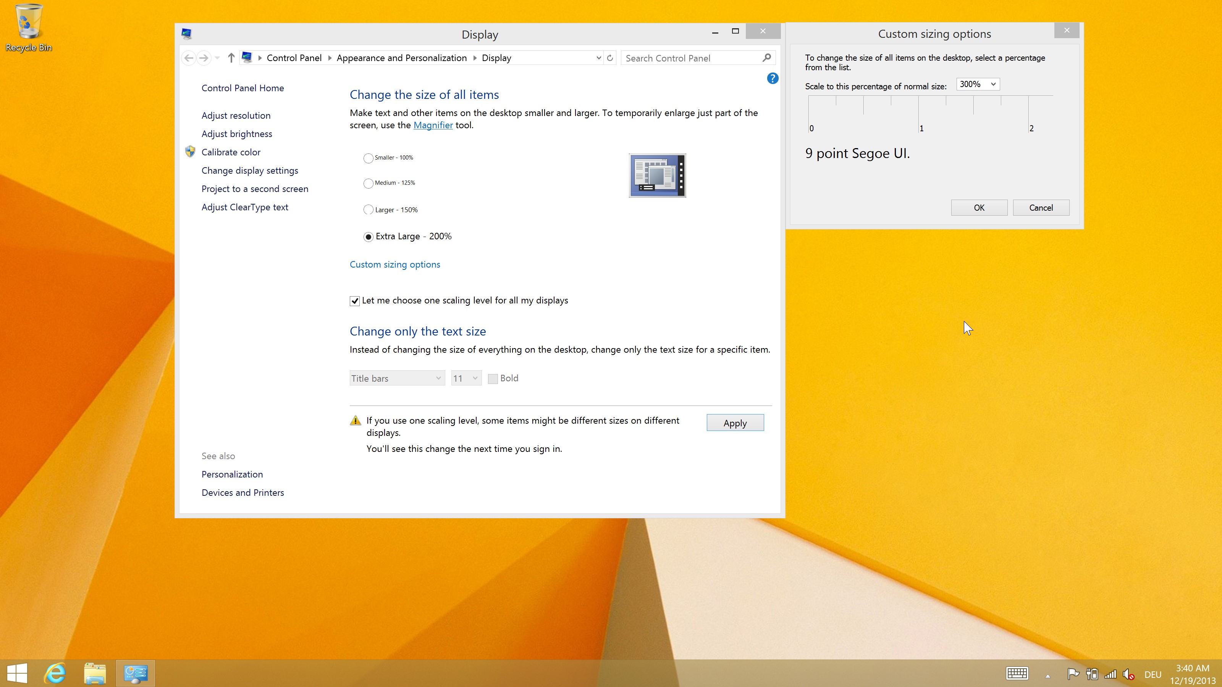Click the Display window title bar icon
This screenshot has width=1222, height=687.
pos(186,34)
